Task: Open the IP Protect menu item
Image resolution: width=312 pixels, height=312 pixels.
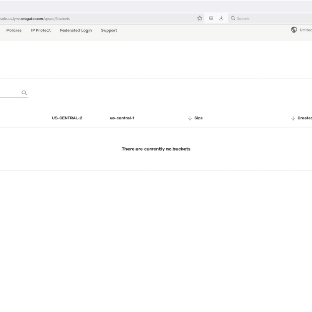Action: coord(41,30)
